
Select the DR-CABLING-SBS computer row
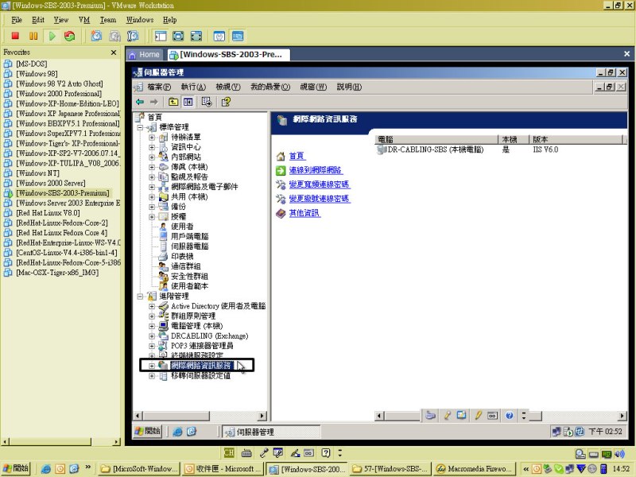[436, 149]
